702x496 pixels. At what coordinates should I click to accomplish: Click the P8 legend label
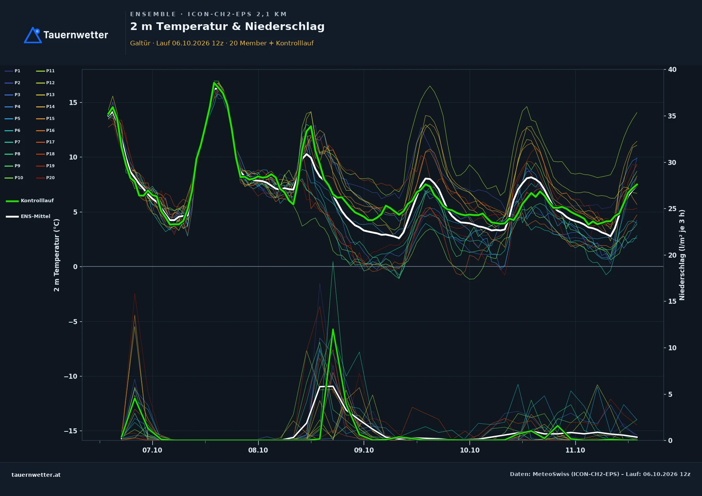pos(12,154)
